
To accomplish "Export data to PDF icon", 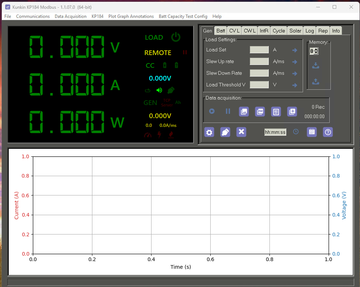I will pyautogui.click(x=260, y=112).
